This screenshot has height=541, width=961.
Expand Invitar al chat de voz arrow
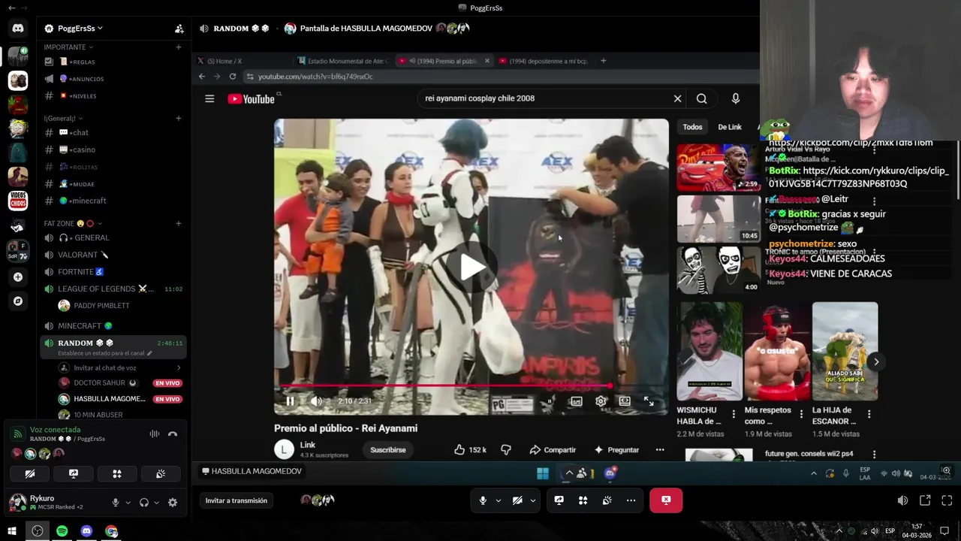pyautogui.click(x=179, y=367)
